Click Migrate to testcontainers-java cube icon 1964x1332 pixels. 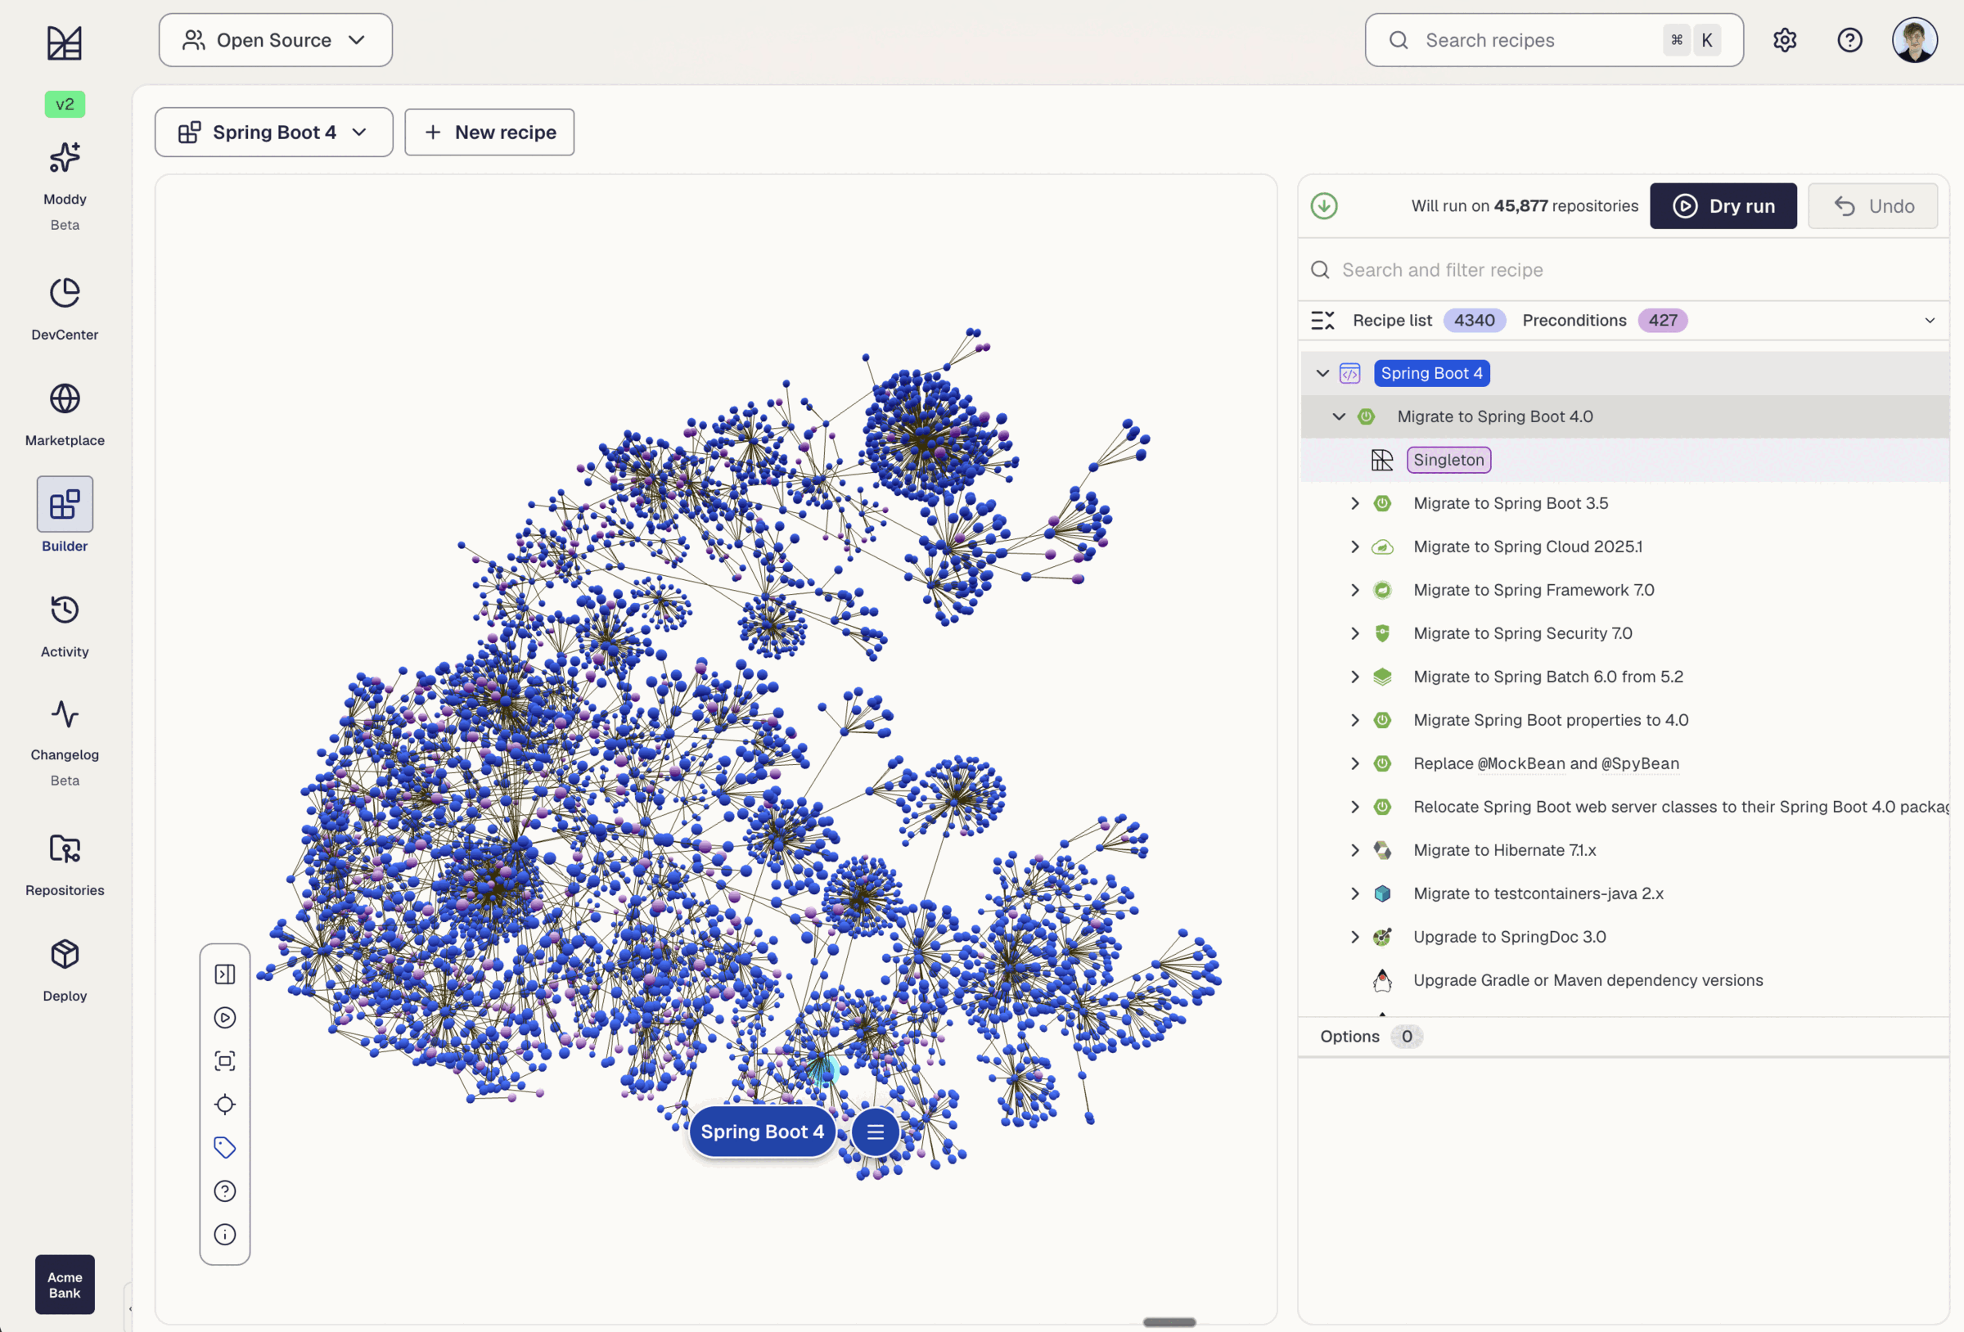[1381, 893]
